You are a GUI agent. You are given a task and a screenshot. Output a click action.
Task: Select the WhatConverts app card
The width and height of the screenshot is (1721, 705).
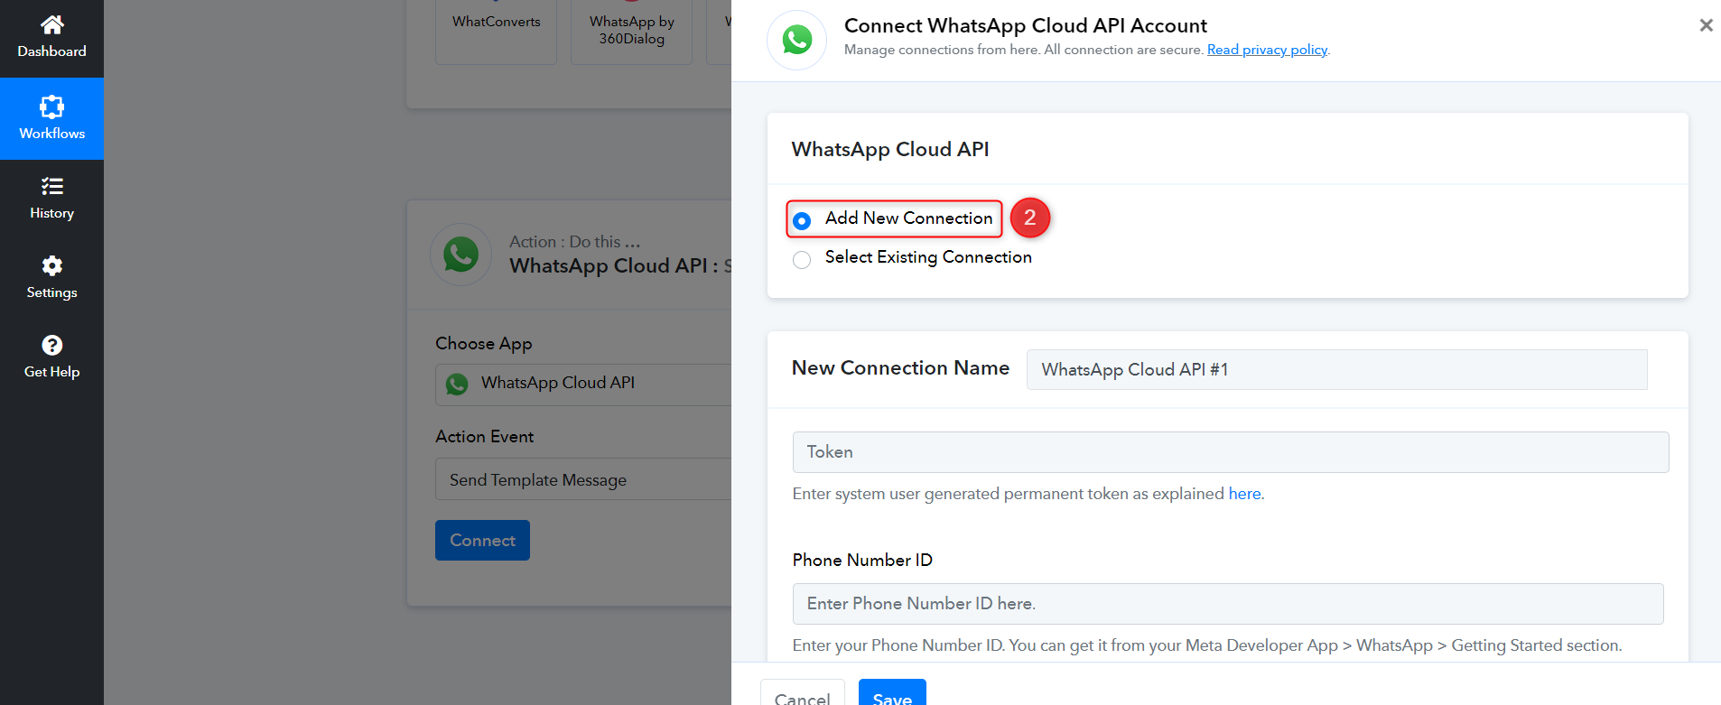[x=496, y=32]
